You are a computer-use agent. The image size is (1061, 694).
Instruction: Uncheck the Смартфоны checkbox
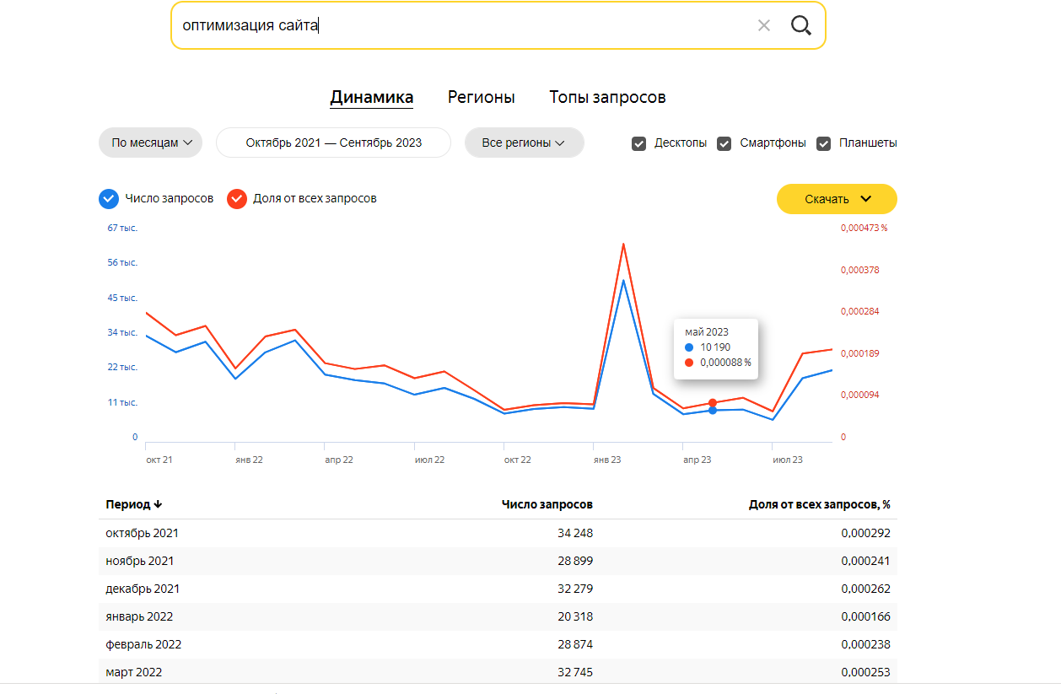coord(724,143)
